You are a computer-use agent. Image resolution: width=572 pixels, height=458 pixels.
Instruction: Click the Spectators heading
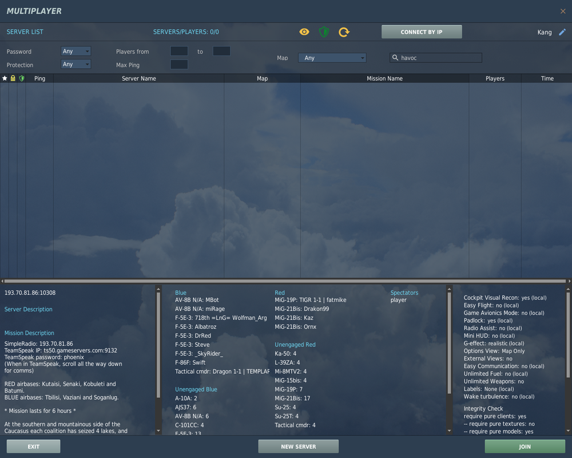tap(404, 293)
